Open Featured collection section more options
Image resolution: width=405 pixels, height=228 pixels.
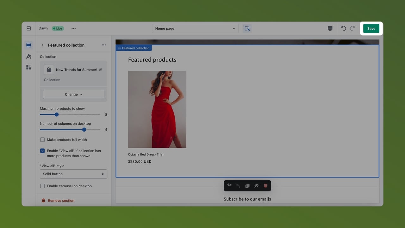click(x=103, y=45)
